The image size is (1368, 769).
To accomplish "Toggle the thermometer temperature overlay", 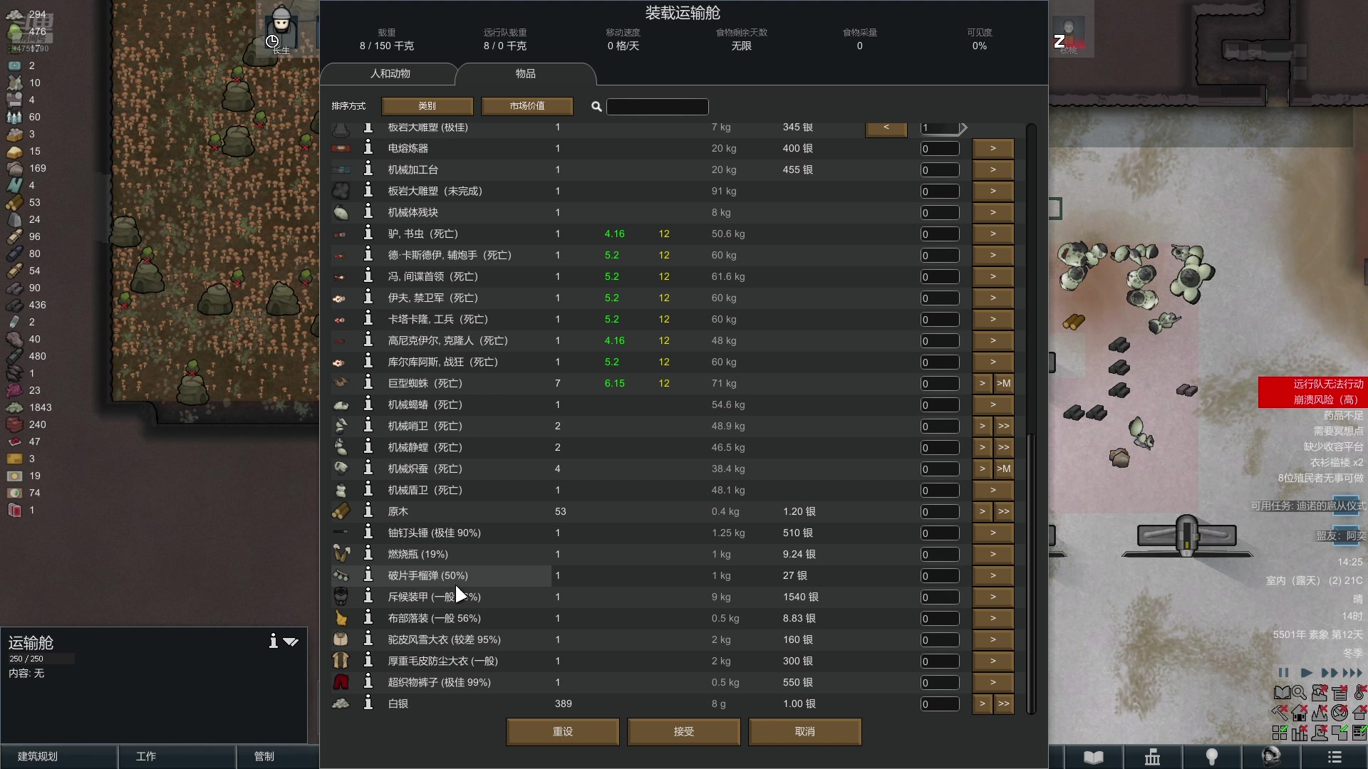I will point(1359,693).
